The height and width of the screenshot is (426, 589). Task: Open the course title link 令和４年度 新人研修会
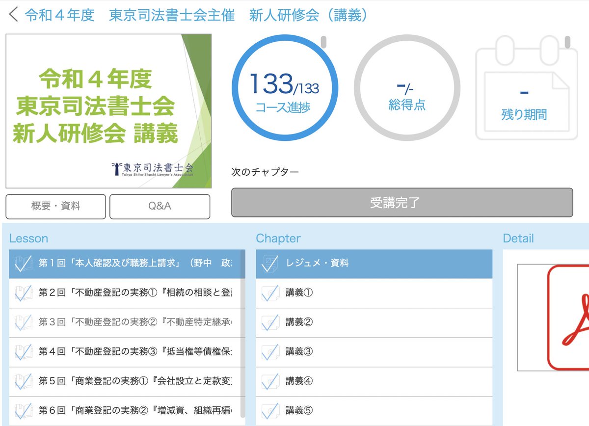196,15
